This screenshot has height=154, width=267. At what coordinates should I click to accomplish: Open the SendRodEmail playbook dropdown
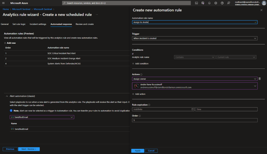42,117
